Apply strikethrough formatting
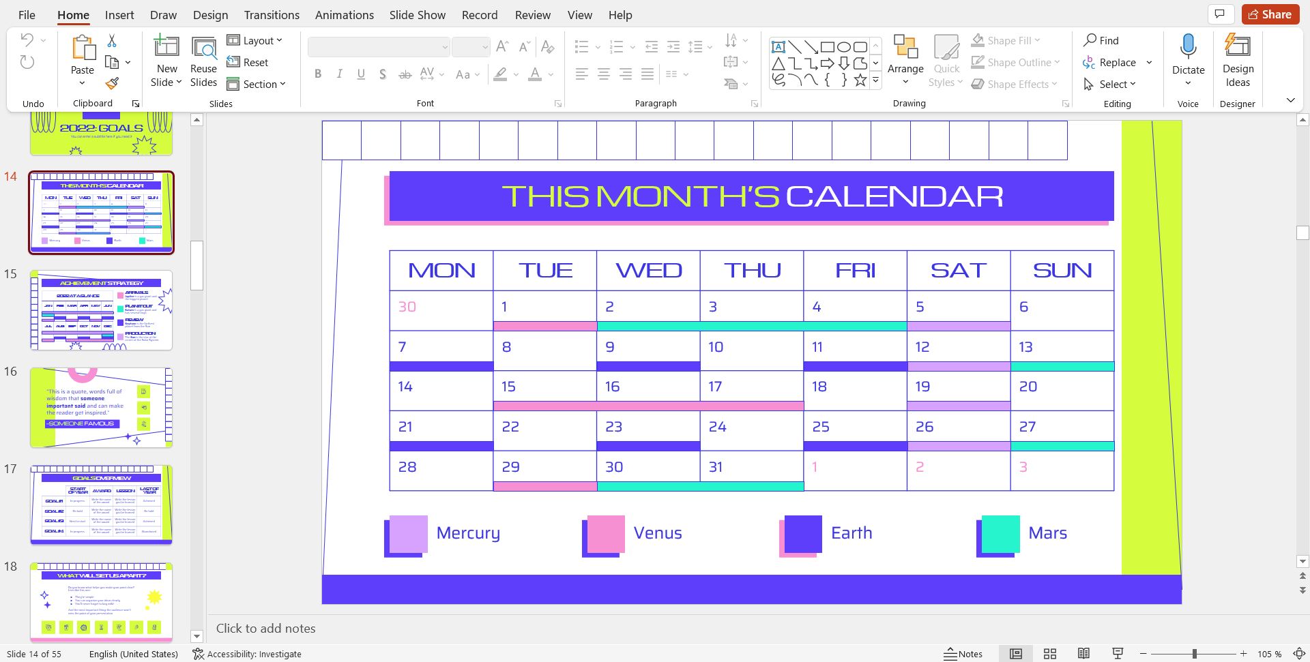The height and width of the screenshot is (662, 1310). coord(405,74)
